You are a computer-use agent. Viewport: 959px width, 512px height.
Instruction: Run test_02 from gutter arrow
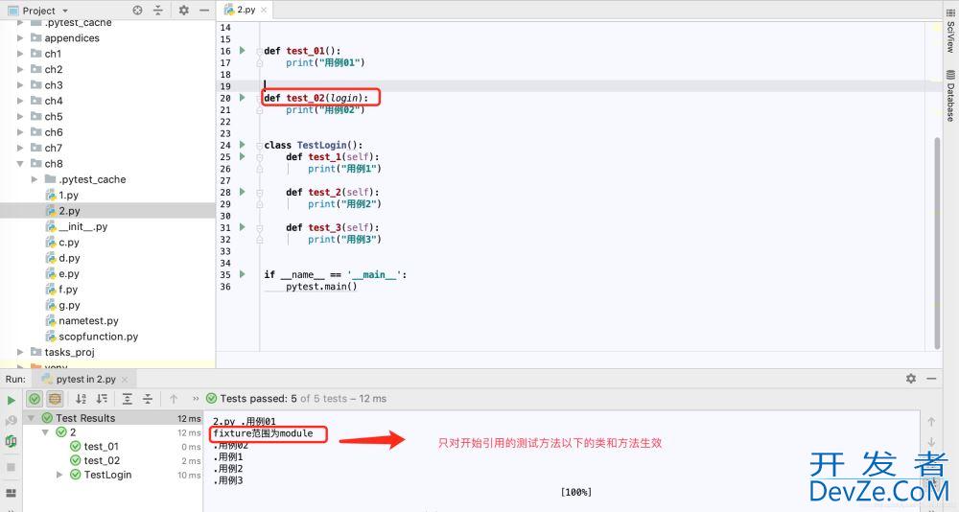[x=243, y=98]
